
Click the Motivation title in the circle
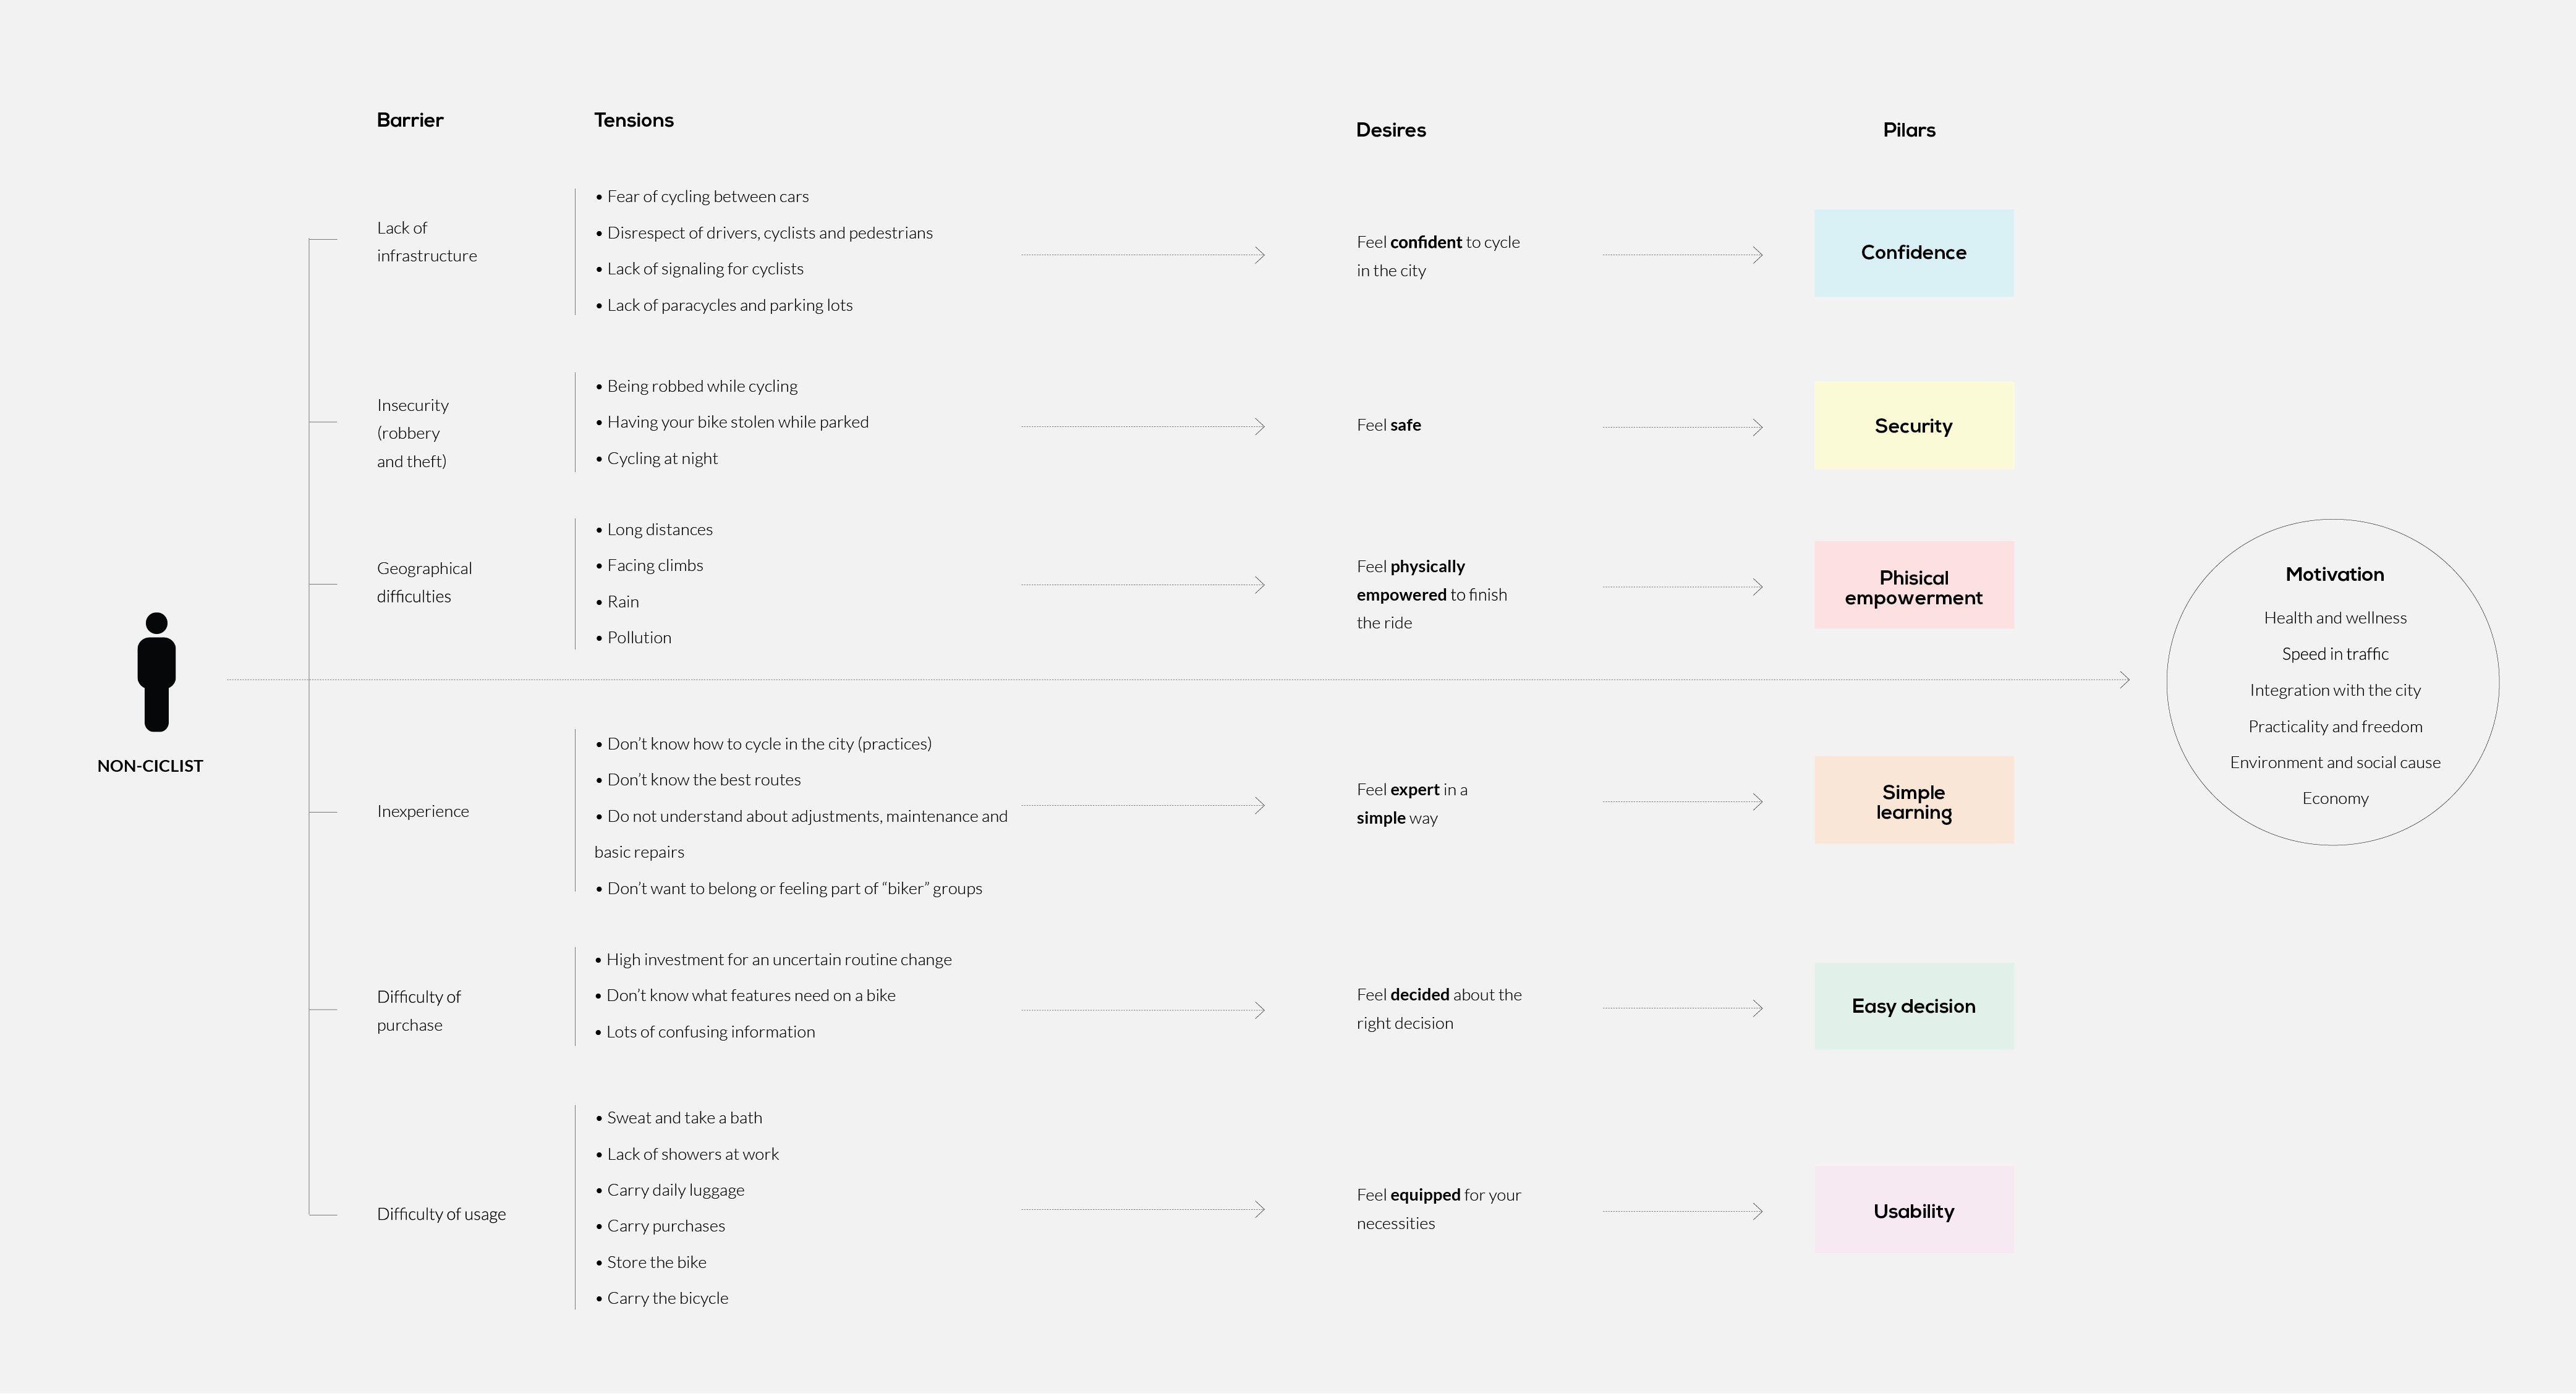2334,575
